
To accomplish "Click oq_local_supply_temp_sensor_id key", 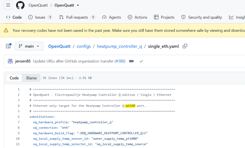I will [61, 139].
